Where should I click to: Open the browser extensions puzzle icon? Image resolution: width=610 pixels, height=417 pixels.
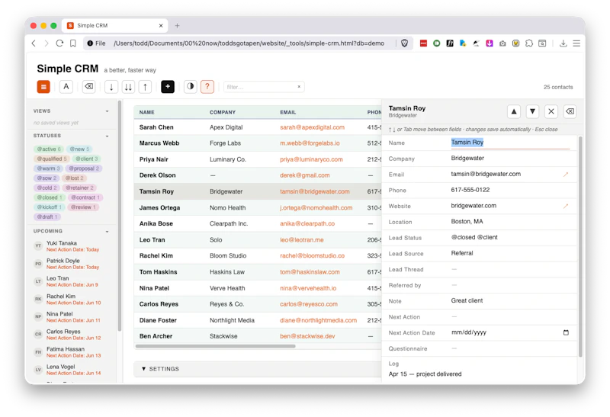528,43
